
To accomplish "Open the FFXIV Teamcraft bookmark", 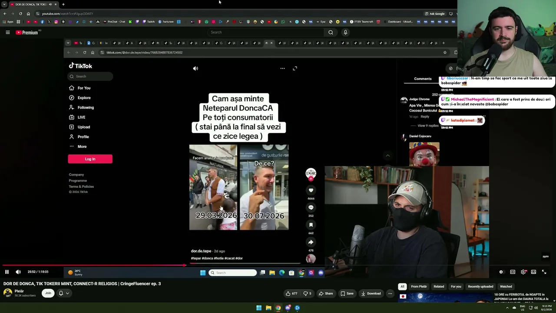I will [361, 22].
